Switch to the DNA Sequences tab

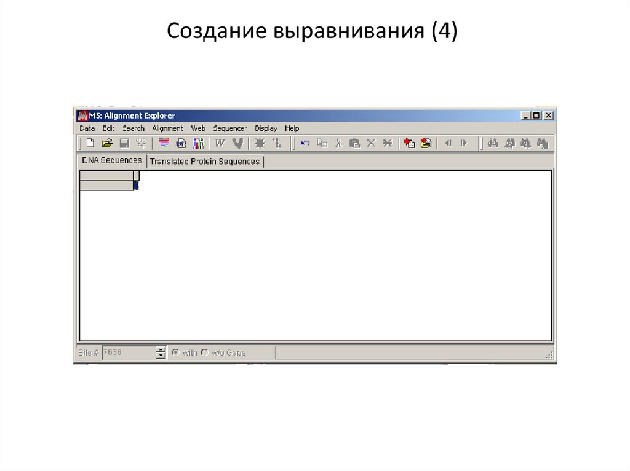pyautogui.click(x=112, y=160)
